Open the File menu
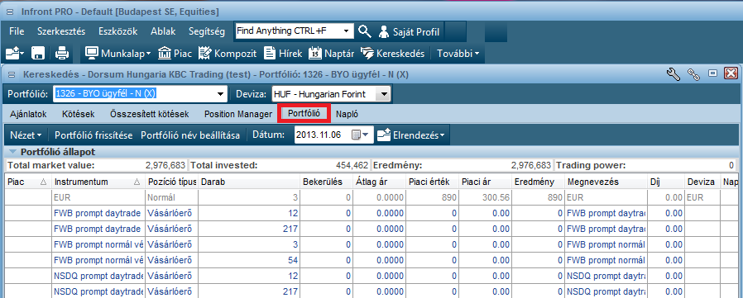The width and height of the screenshot is (743, 298). (17, 31)
